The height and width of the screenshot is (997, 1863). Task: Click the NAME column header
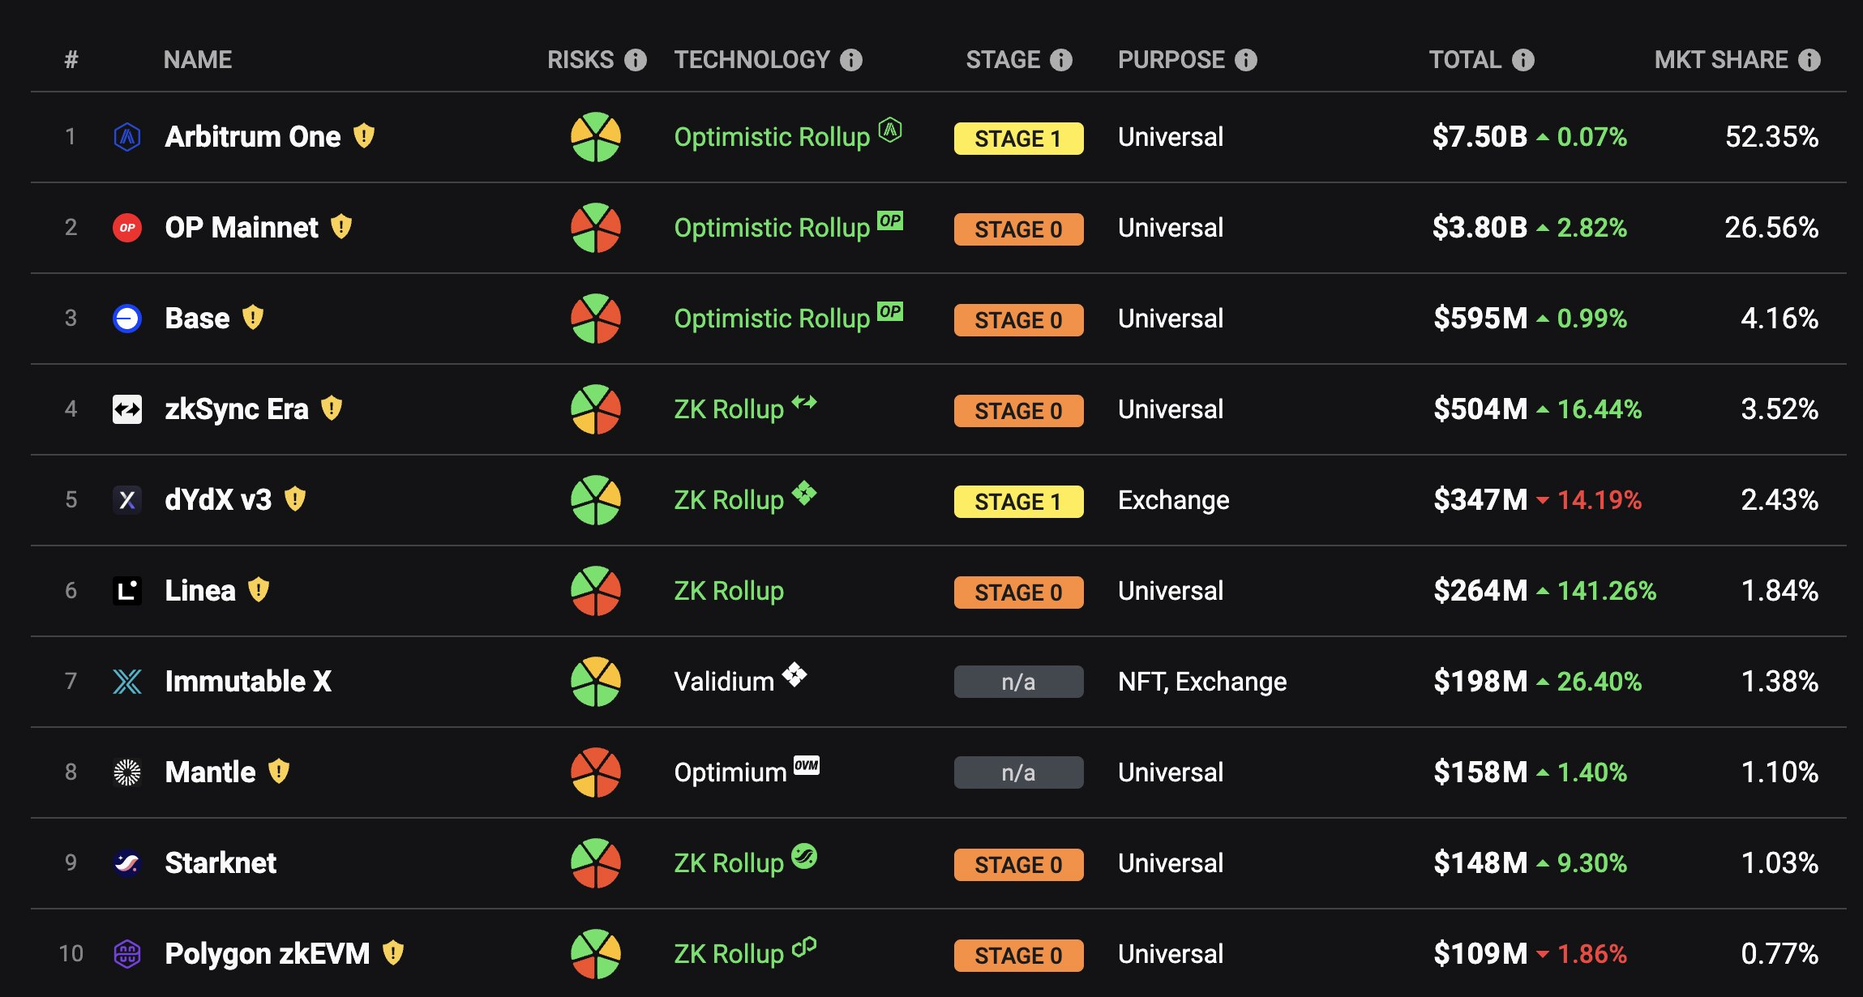198,60
